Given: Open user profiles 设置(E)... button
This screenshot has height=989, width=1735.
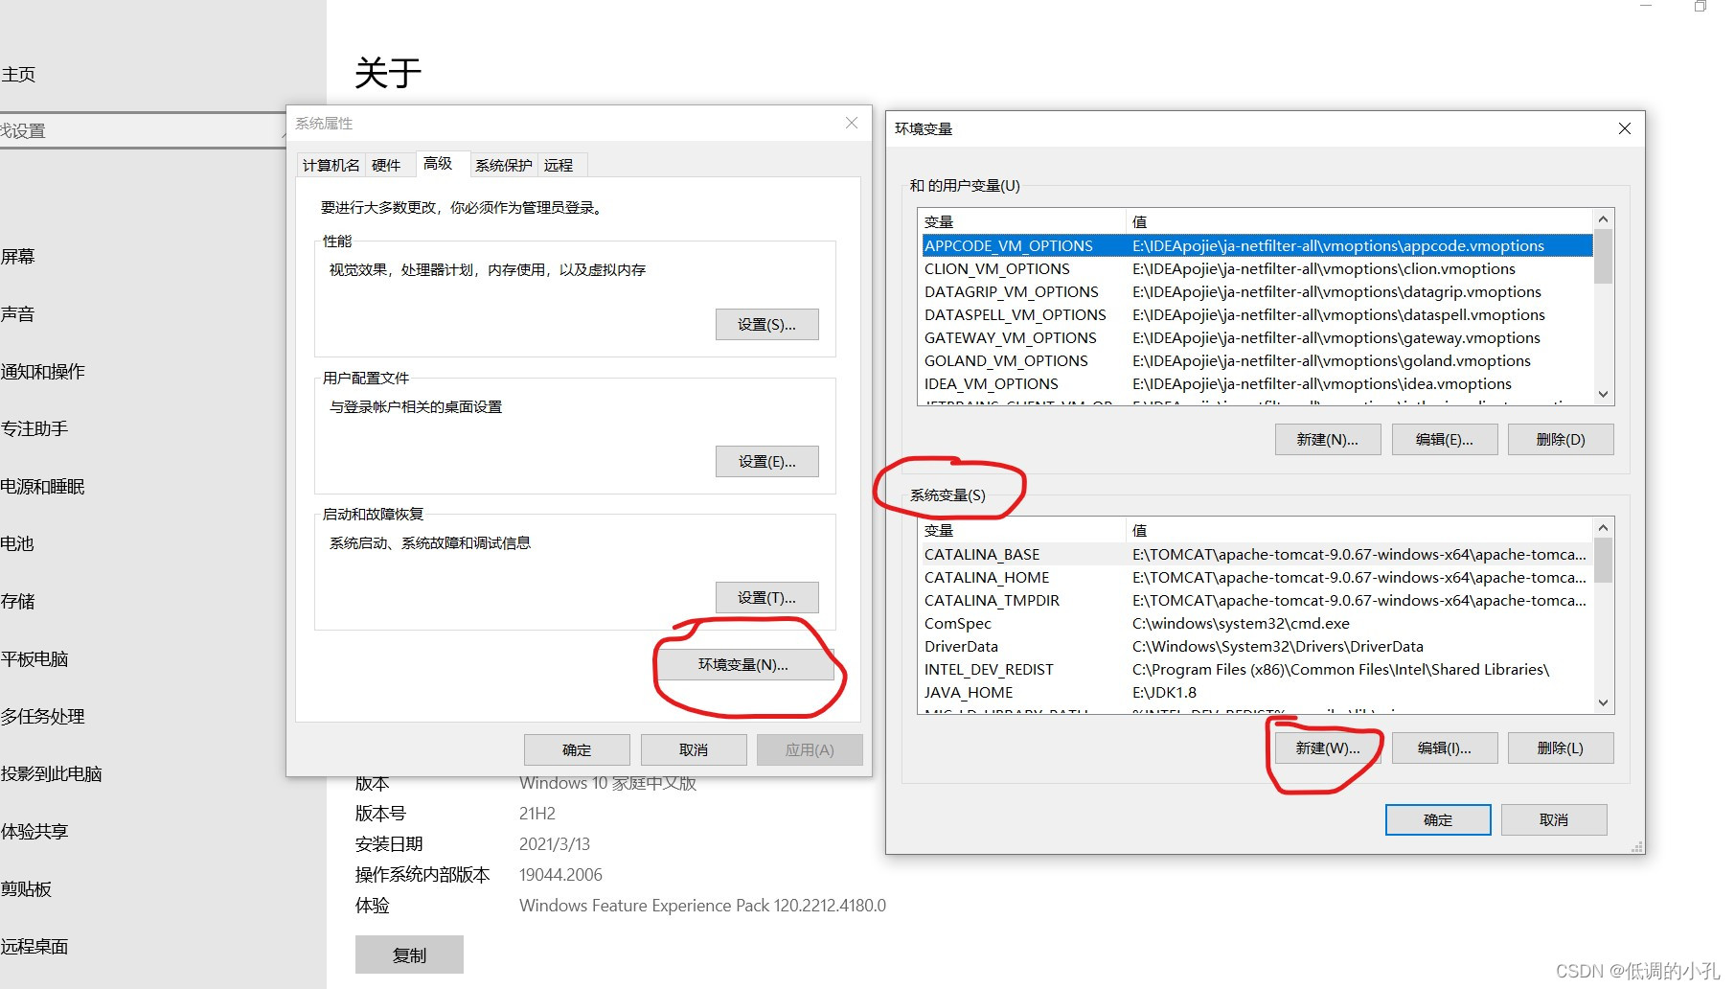Looking at the screenshot, I should [767, 461].
